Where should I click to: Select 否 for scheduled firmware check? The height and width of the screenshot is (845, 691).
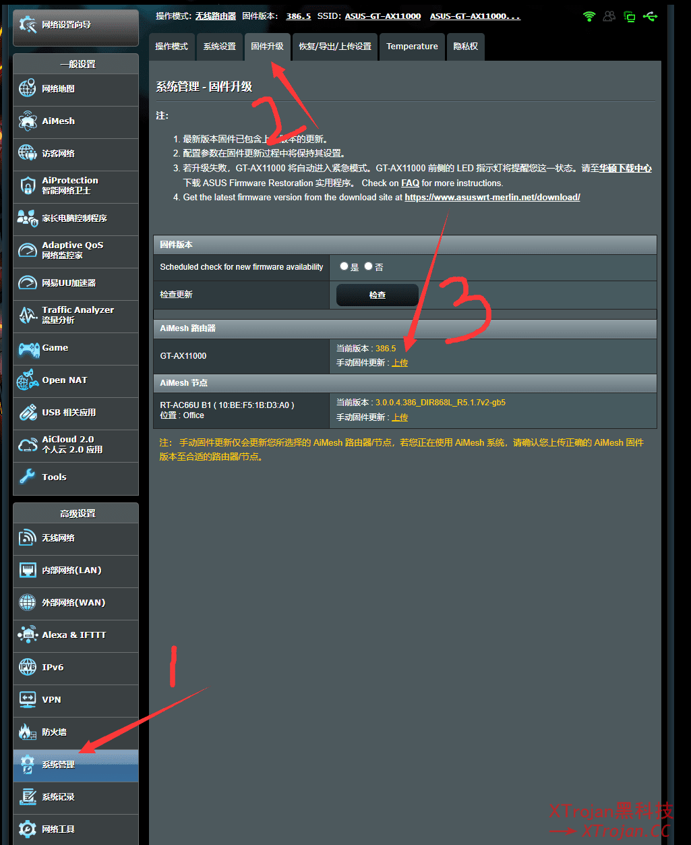[x=368, y=266]
